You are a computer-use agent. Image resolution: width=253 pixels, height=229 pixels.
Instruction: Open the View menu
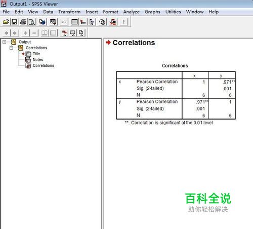(33, 12)
